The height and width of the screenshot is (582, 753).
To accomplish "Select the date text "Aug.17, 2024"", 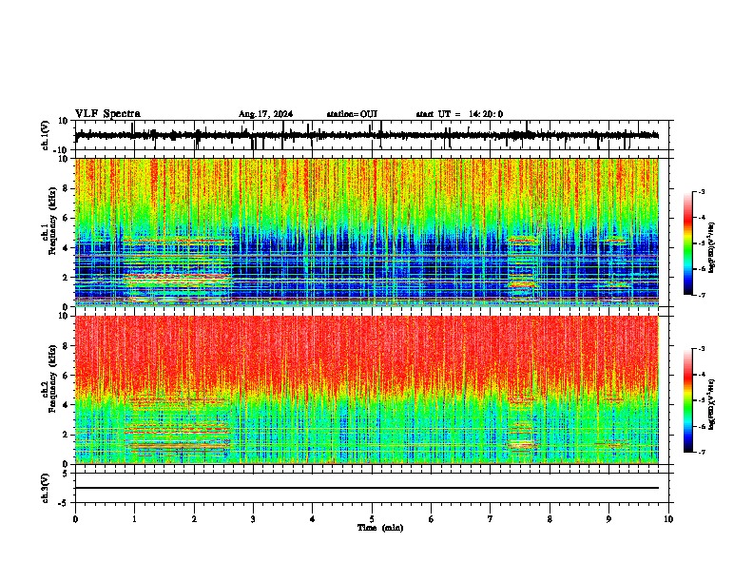I will (x=265, y=114).
